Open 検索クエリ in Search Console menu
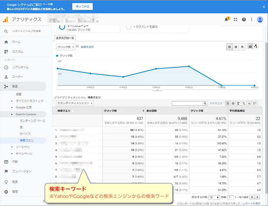The width and height of the screenshot is (268, 206). pyautogui.click(x=27, y=140)
